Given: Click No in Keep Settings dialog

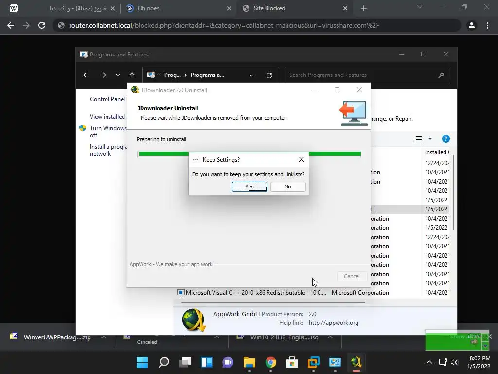Looking at the screenshot, I should coord(288,187).
